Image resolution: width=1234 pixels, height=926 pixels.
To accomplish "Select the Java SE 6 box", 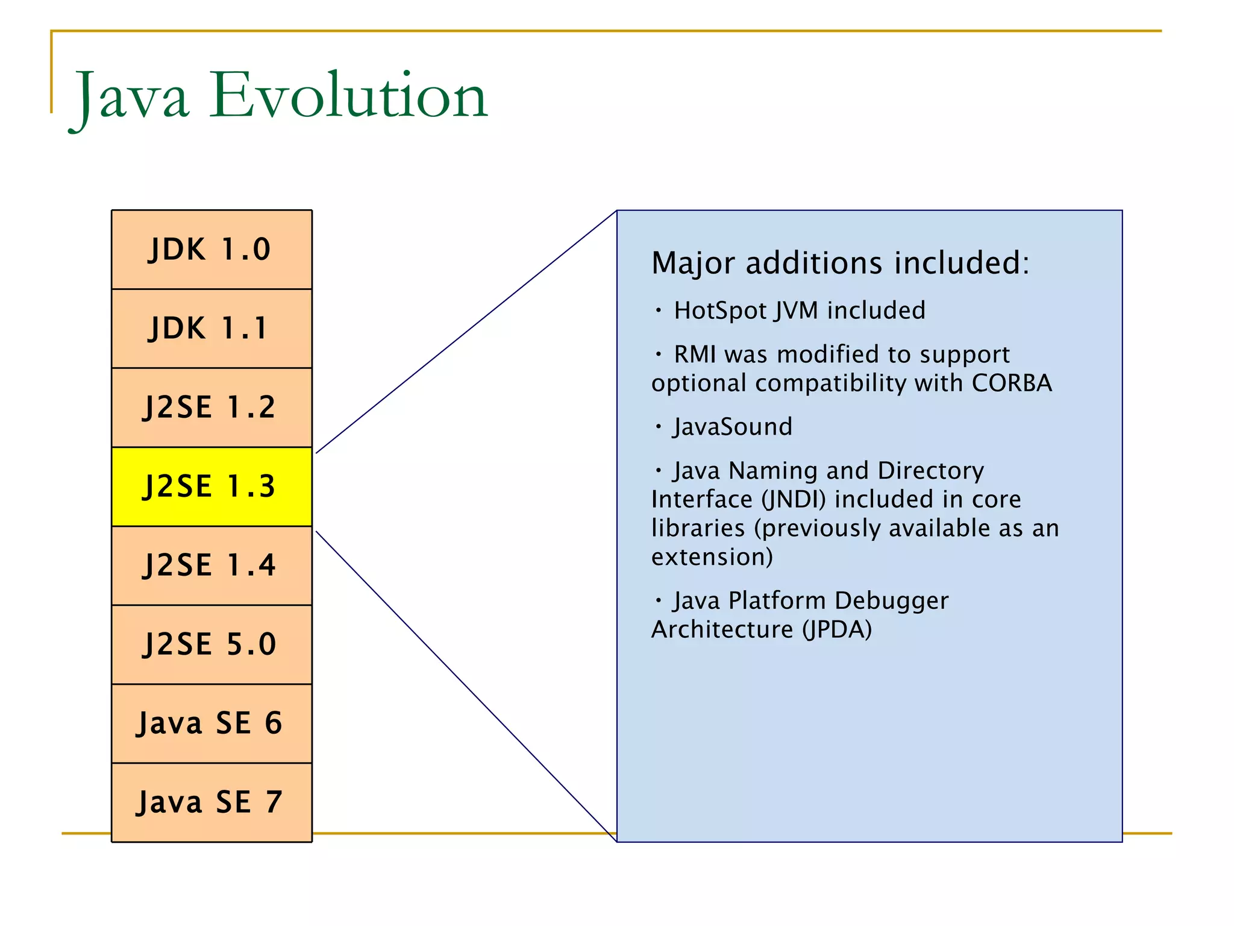I will (x=211, y=723).
